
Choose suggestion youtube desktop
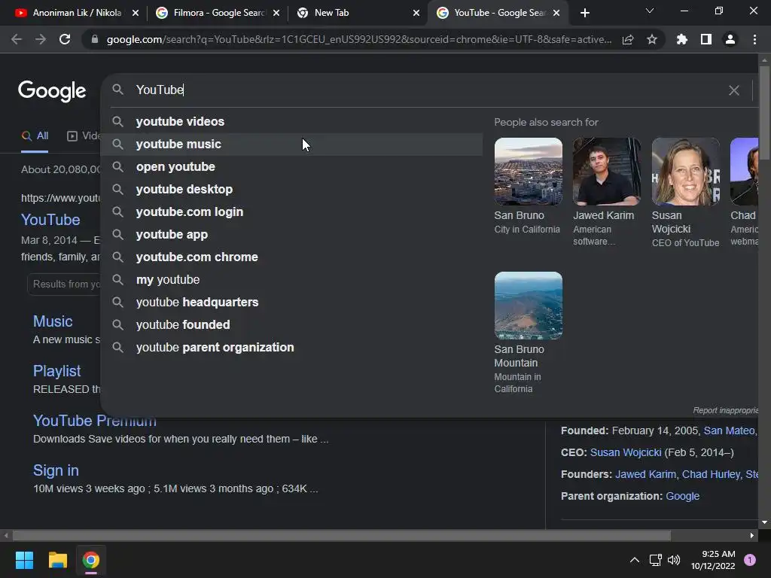[x=291, y=189]
